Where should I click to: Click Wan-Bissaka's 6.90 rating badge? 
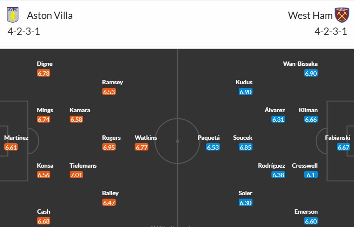pyautogui.click(x=311, y=74)
